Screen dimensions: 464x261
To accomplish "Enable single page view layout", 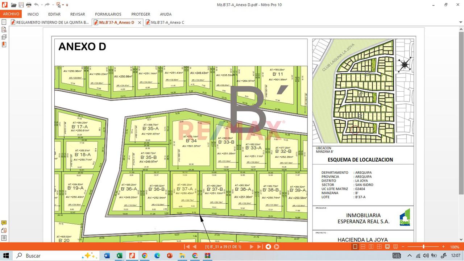I will (355, 247).
